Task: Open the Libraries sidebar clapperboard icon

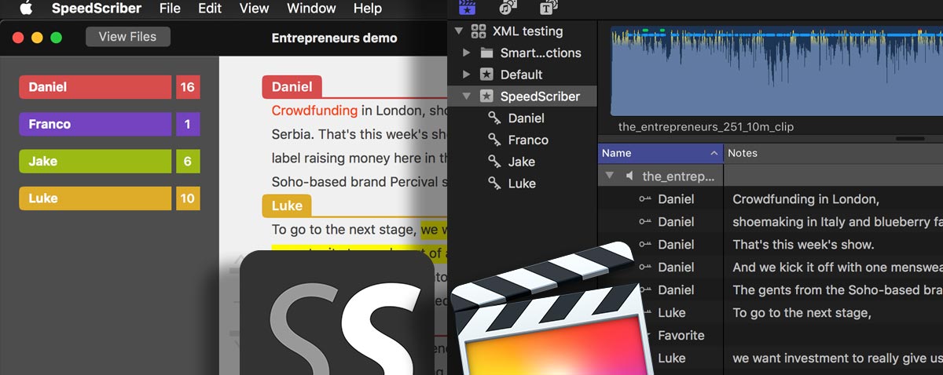Action: tap(468, 9)
